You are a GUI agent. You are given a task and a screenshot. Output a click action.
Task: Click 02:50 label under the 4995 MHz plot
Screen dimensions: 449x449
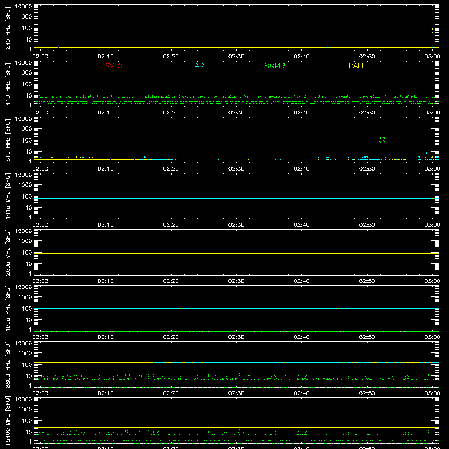click(367, 337)
